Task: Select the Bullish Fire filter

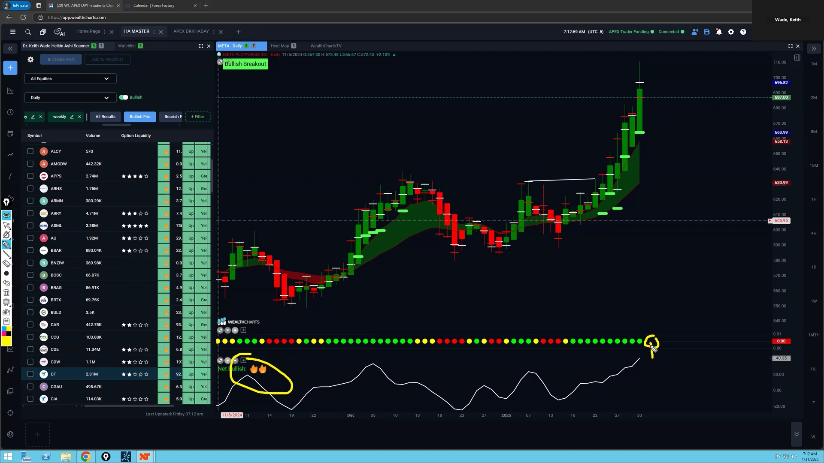Action: [140, 117]
